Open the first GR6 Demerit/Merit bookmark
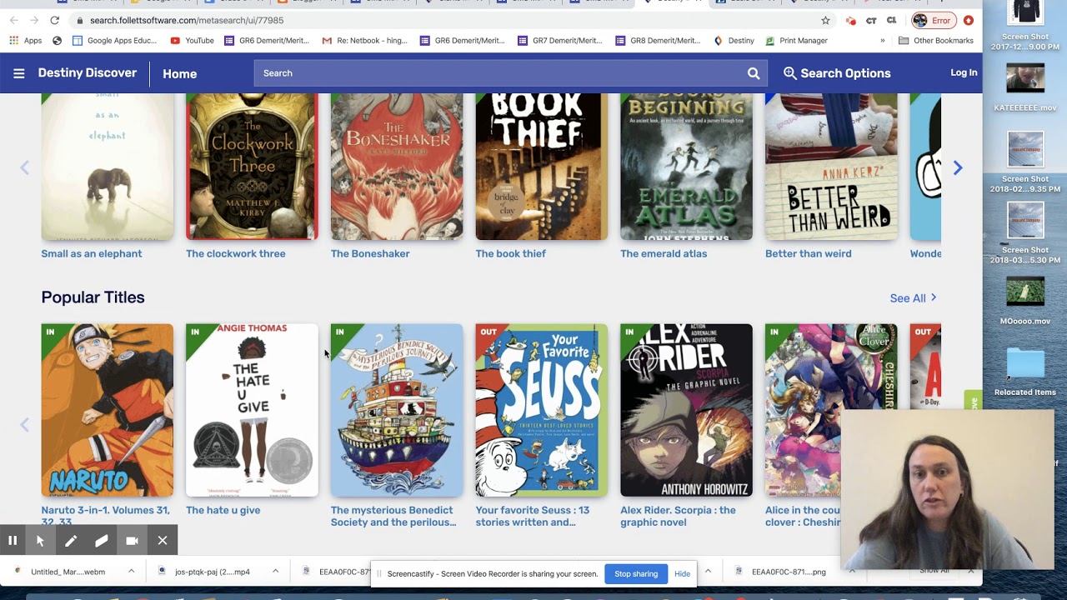Viewport: 1067px width, 600px height. pyautogui.click(x=267, y=40)
